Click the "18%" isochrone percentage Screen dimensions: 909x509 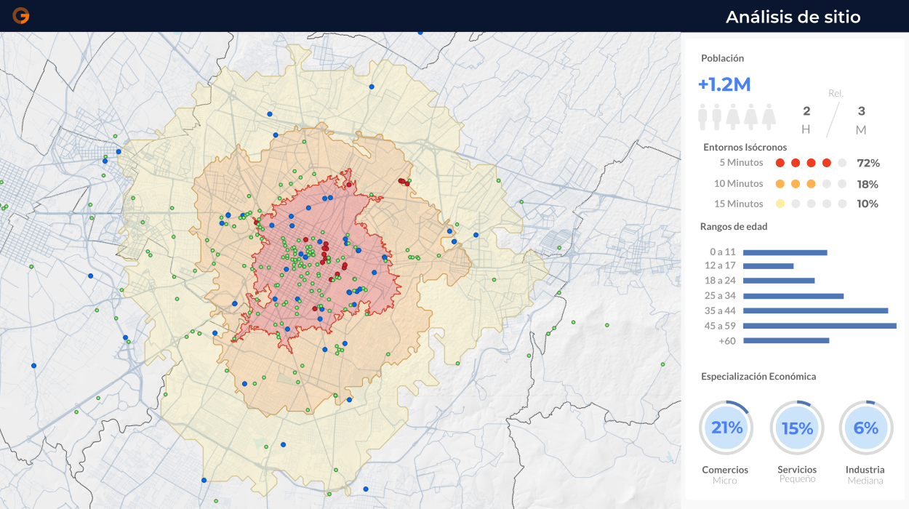click(868, 184)
